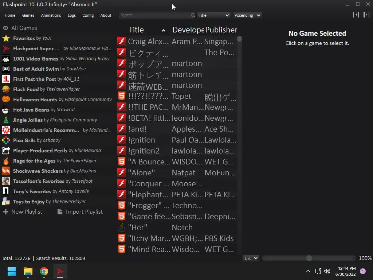Click into the Search field
Screen dimensions: 373x280
tap(154, 15)
